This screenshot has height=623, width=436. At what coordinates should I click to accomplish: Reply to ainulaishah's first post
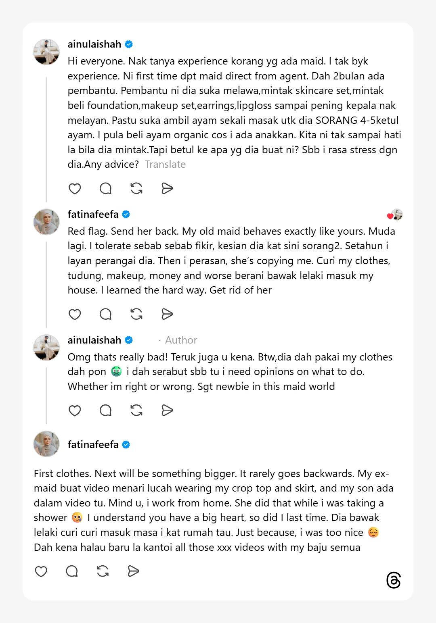click(x=105, y=188)
